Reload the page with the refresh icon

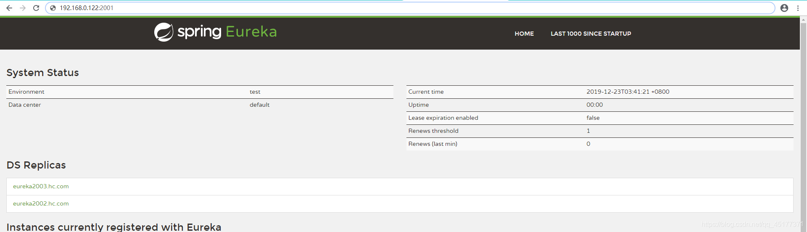click(36, 8)
